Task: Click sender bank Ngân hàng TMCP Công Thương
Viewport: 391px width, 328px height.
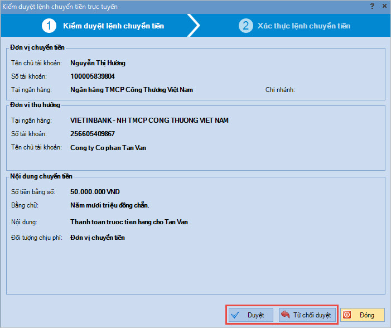Action: 132,89
